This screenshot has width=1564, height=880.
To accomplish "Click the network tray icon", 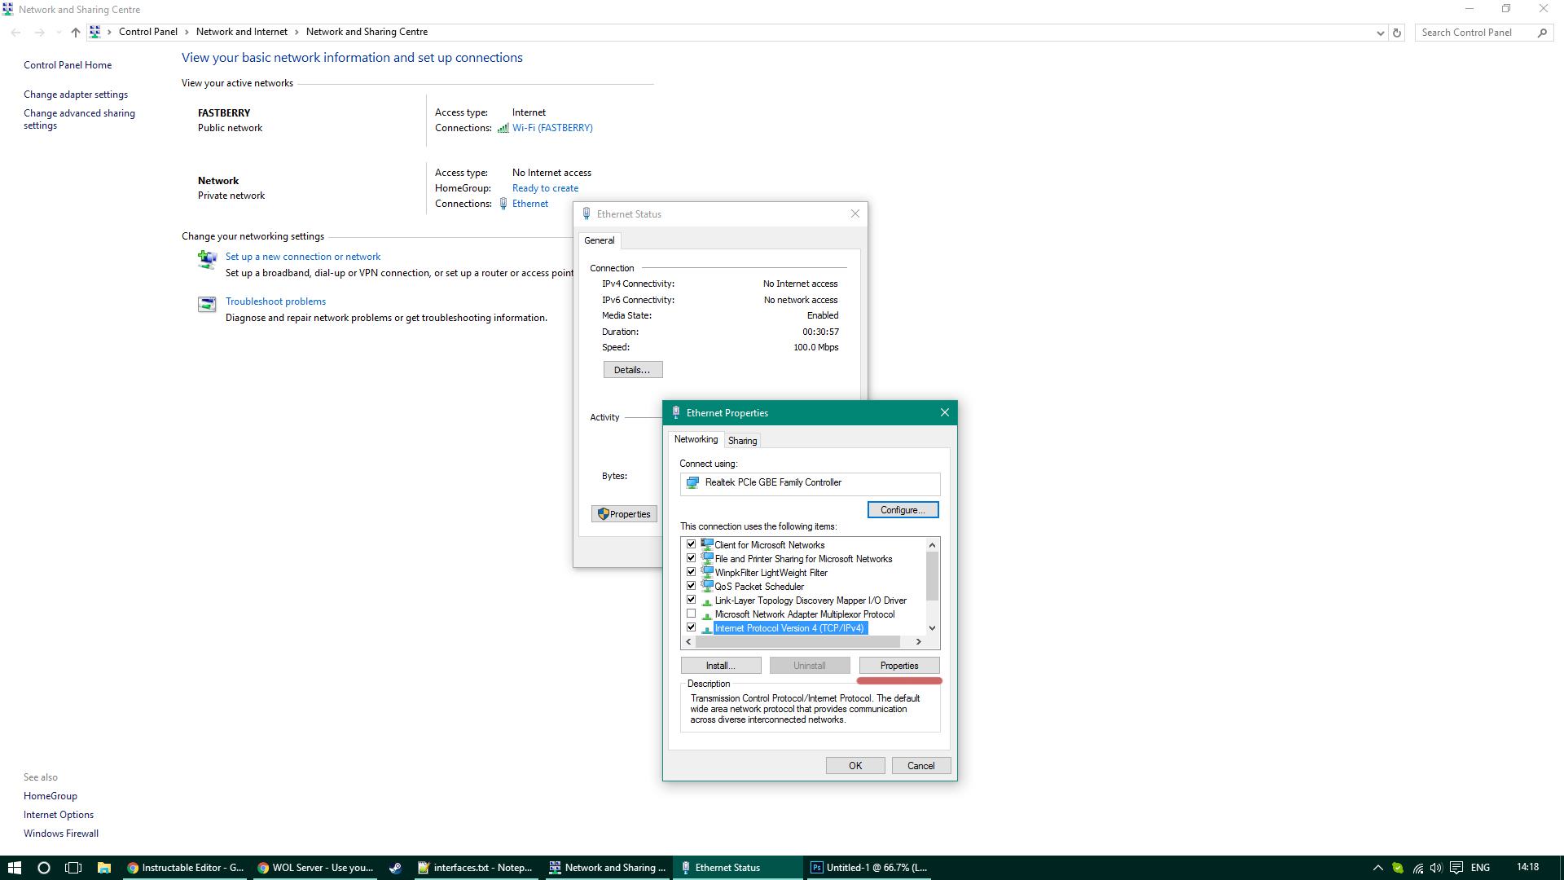I will 1417,868.
